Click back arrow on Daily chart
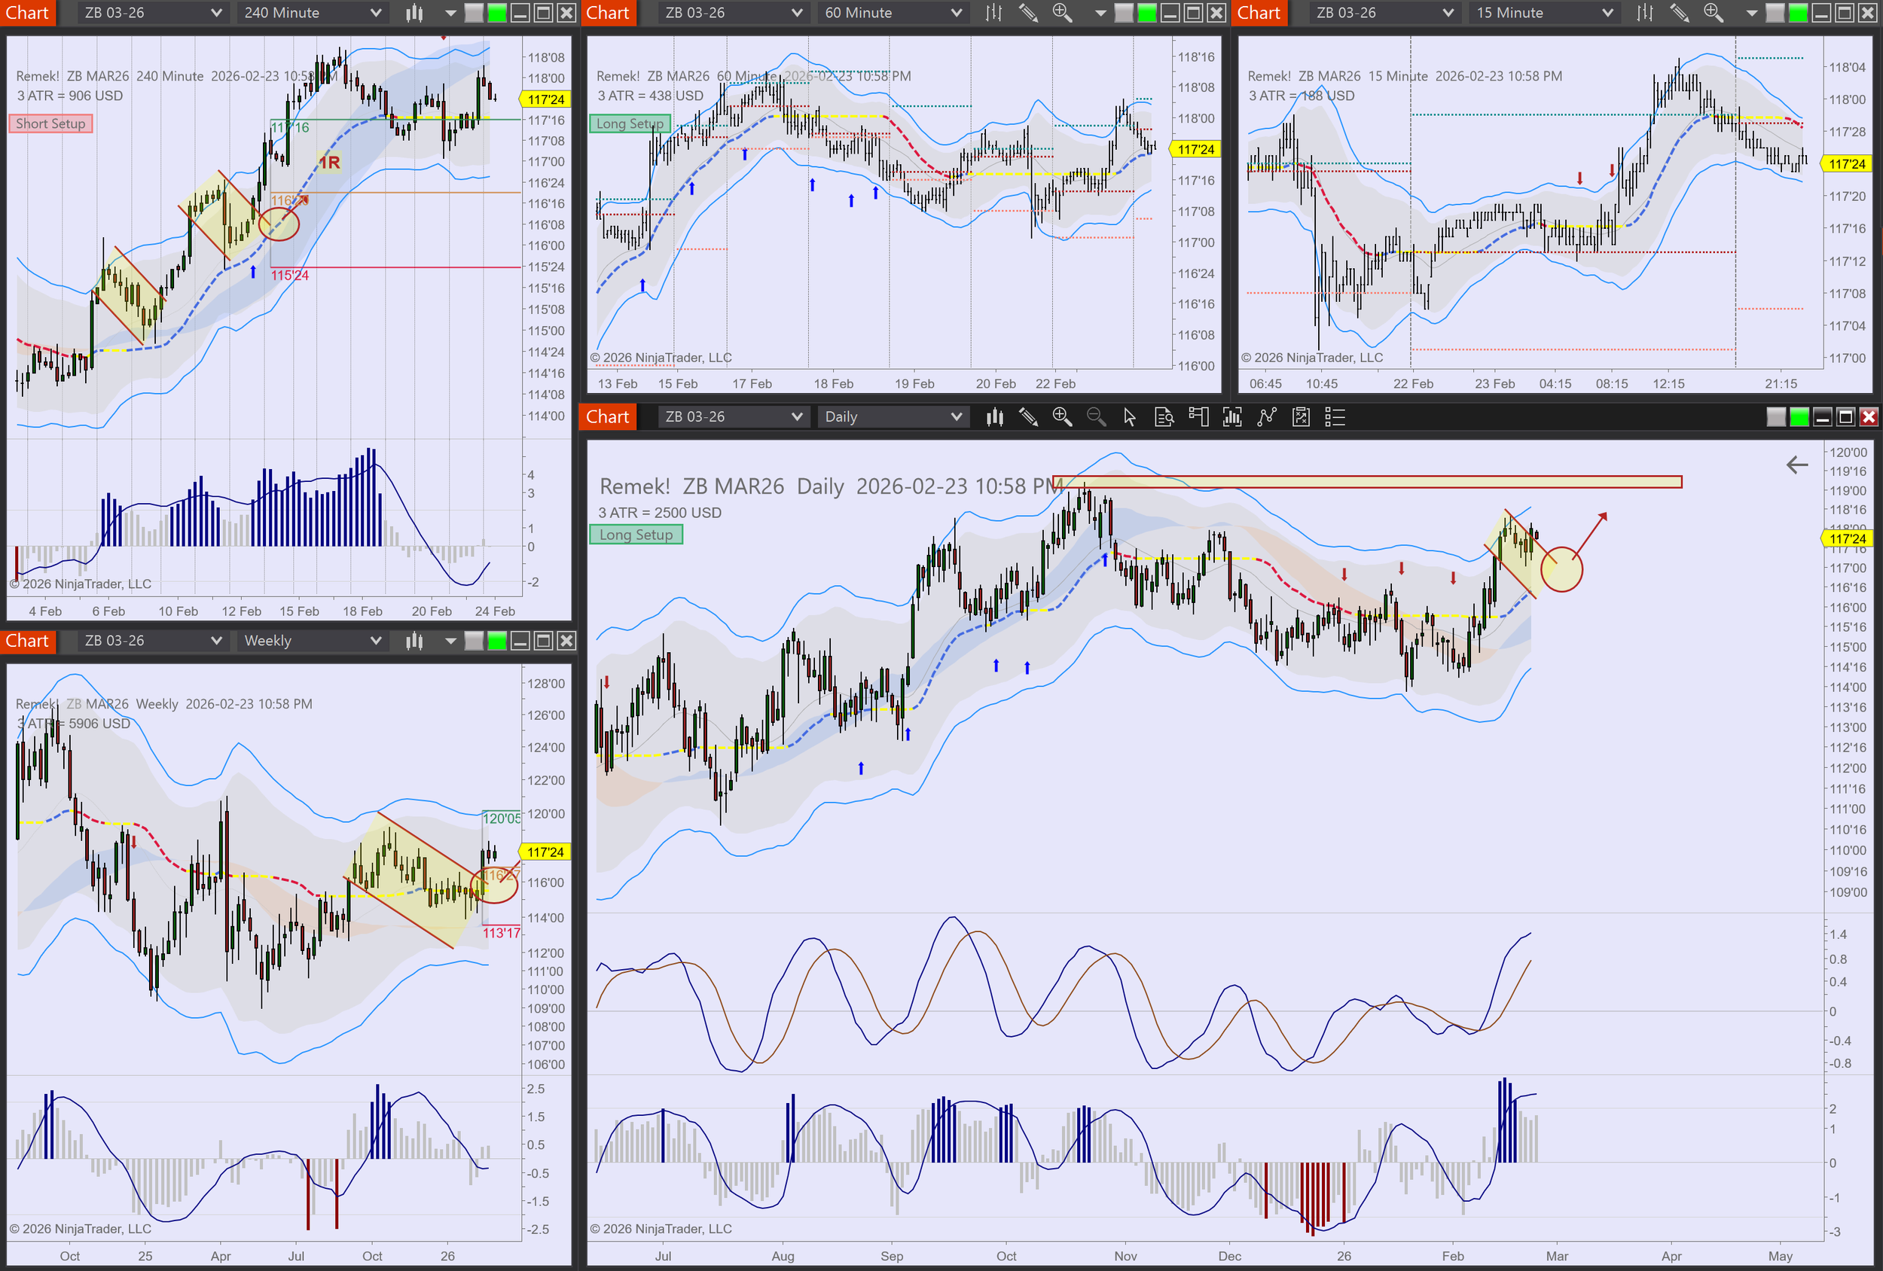 1796,465
